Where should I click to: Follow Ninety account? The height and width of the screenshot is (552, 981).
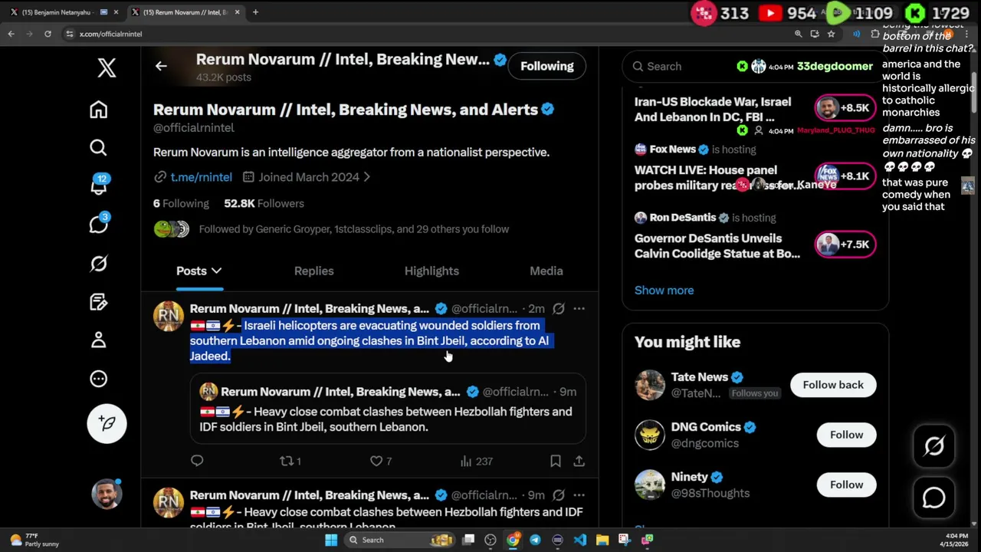click(x=846, y=485)
